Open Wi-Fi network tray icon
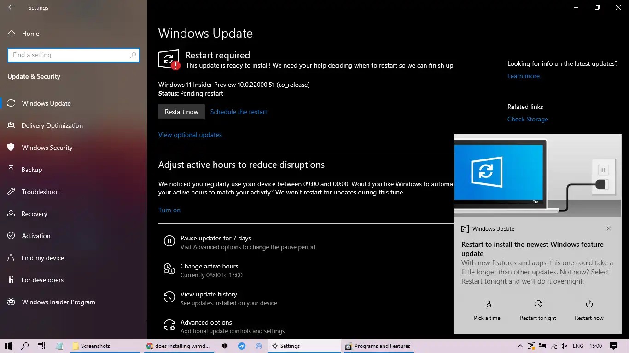The image size is (629, 353). [x=553, y=346]
